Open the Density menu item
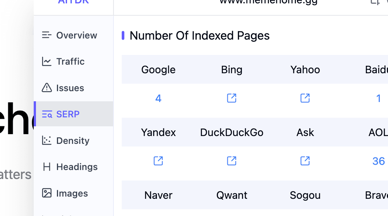This screenshot has width=388, height=216. (73, 141)
